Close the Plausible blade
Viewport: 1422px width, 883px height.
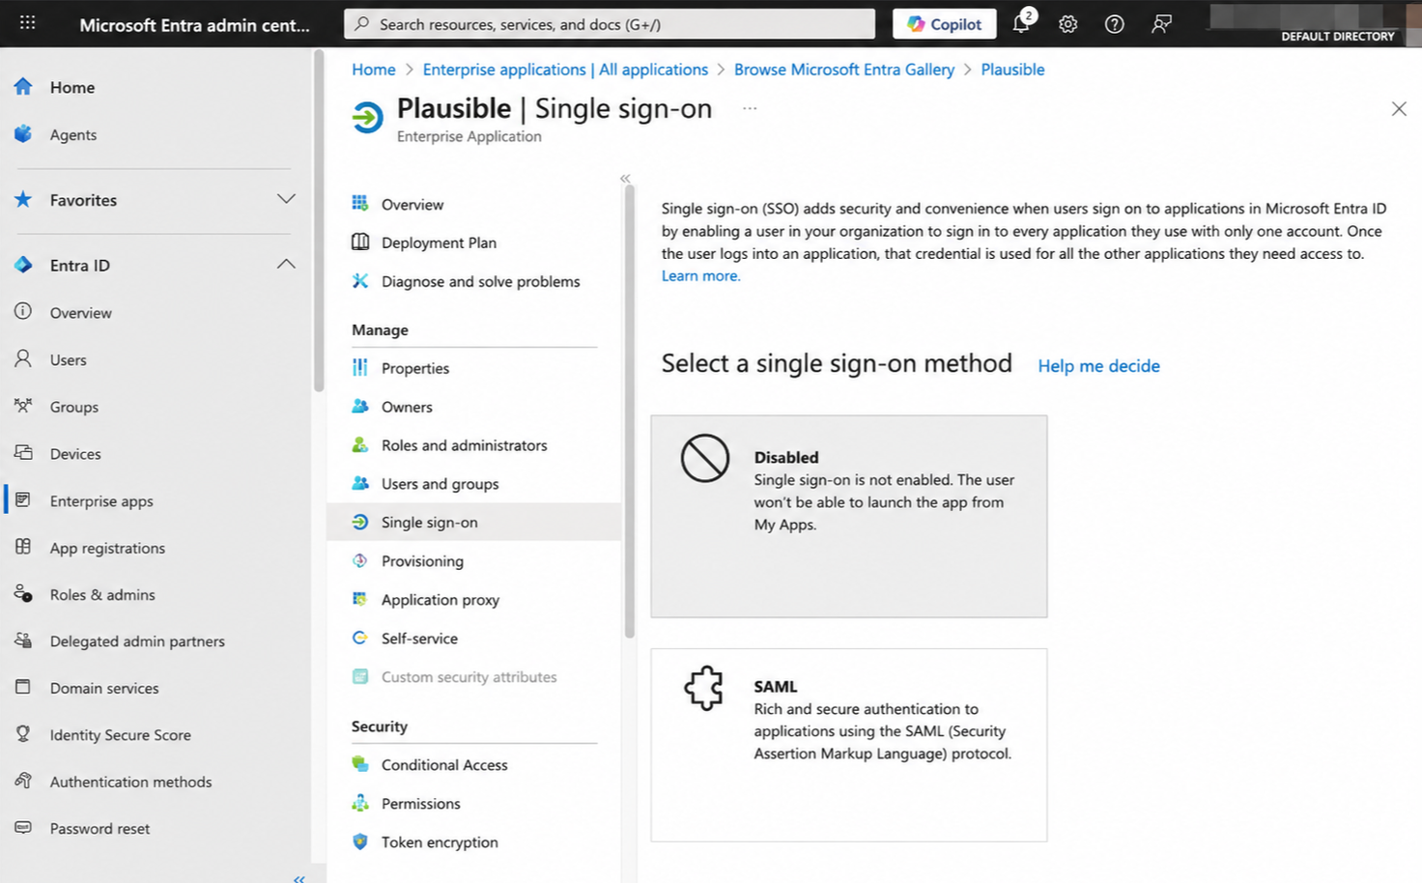(x=1399, y=109)
